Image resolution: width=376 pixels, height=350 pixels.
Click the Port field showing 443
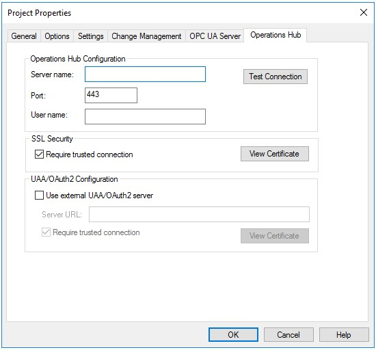tap(111, 95)
